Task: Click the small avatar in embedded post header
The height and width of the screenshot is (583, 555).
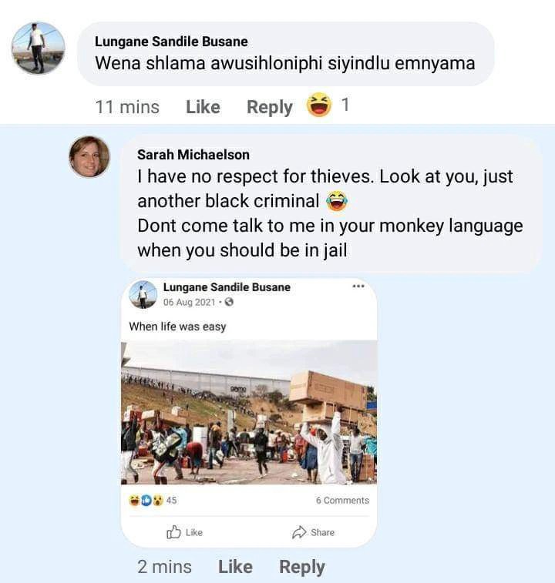Action: point(143,295)
